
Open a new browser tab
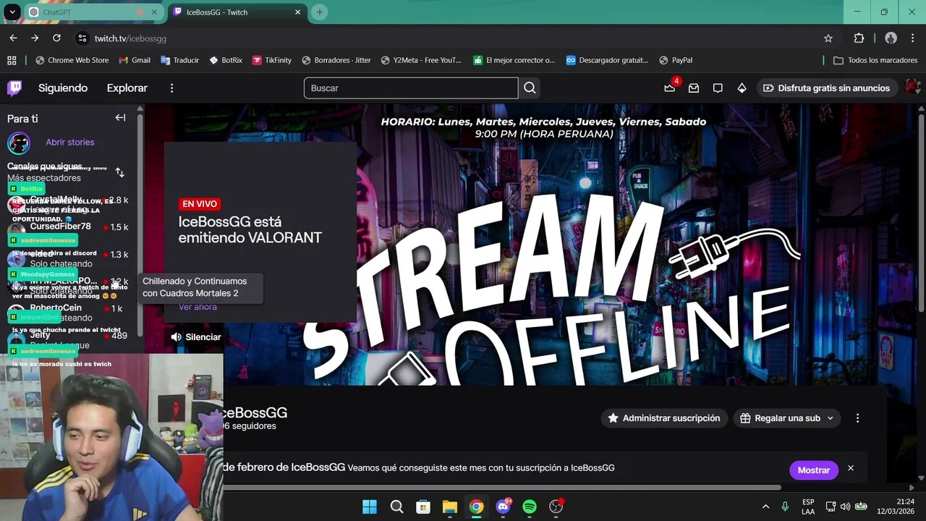coord(319,12)
